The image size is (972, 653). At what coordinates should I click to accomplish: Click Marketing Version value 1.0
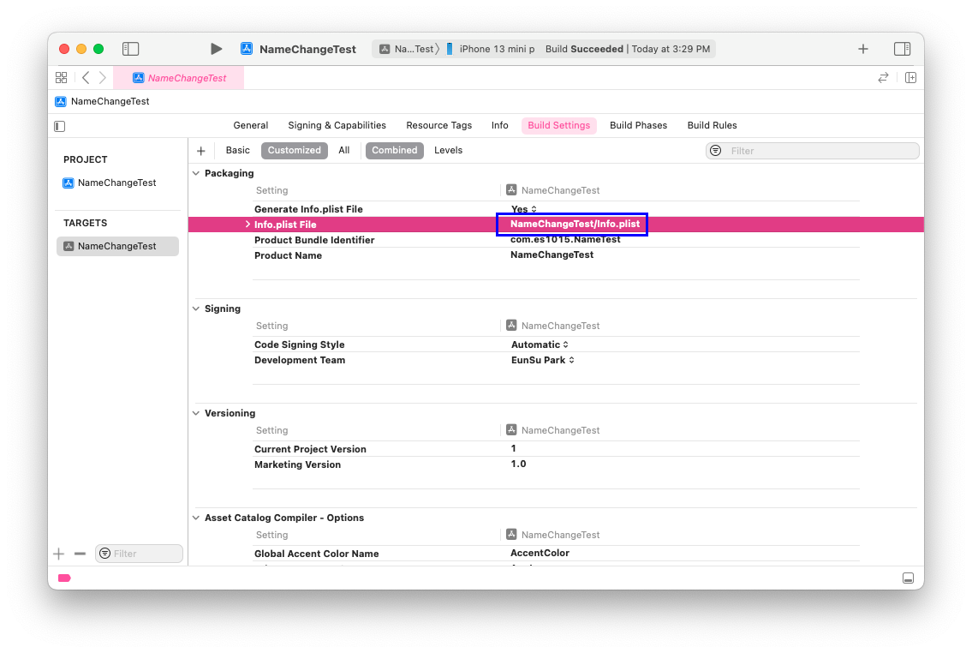pos(518,464)
